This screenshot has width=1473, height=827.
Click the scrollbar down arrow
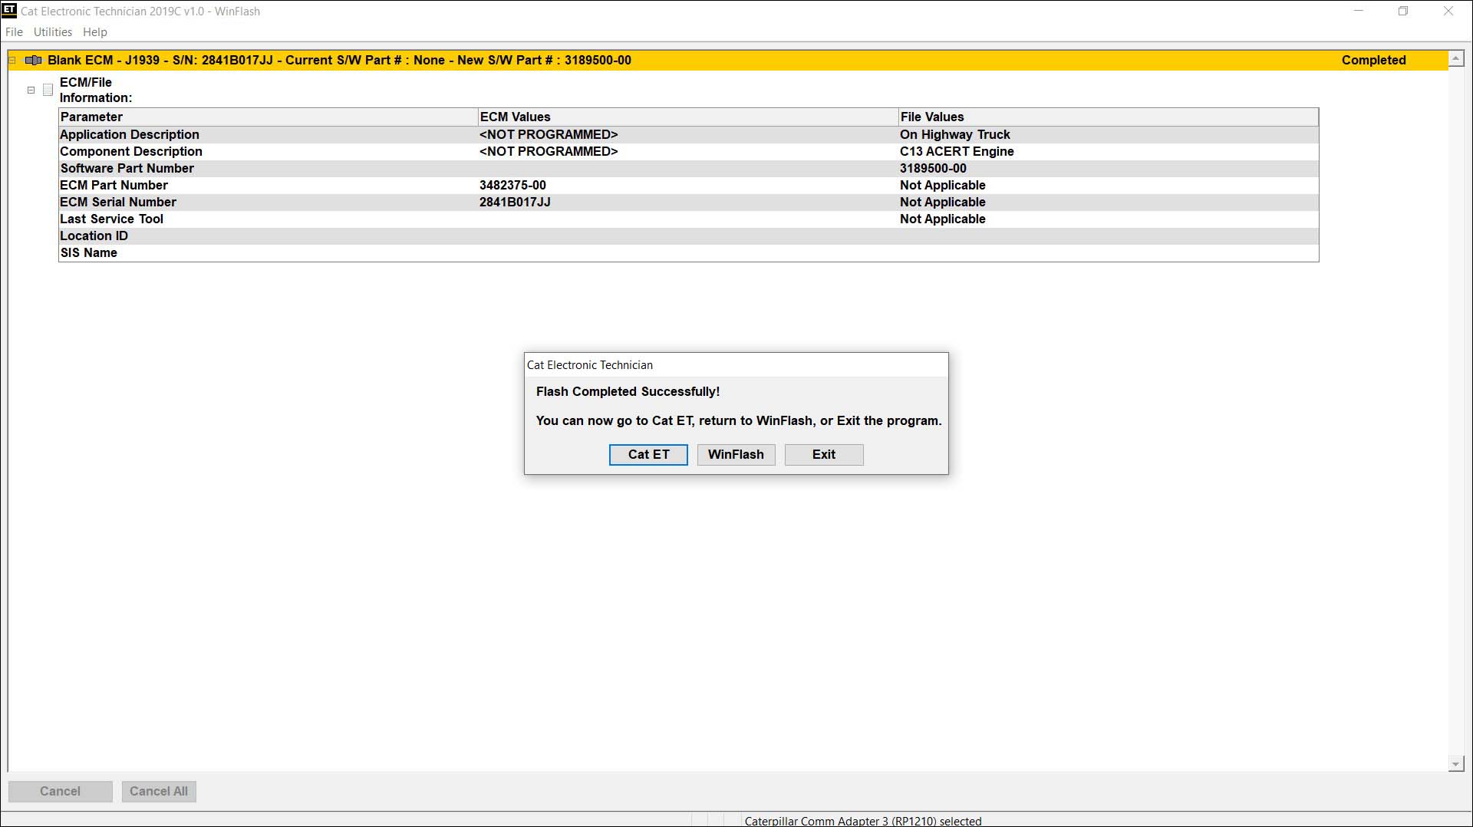1455,763
